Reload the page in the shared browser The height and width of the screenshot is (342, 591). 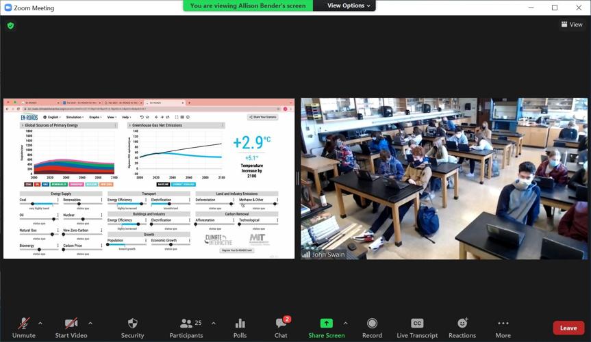click(x=18, y=109)
